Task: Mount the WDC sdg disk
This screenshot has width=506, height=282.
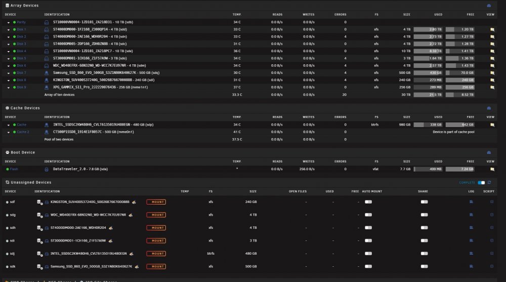Action: [156, 215]
